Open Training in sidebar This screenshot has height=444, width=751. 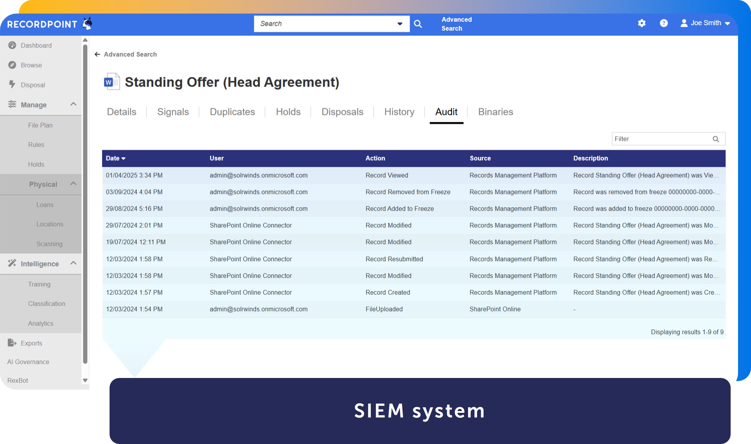pyautogui.click(x=39, y=284)
